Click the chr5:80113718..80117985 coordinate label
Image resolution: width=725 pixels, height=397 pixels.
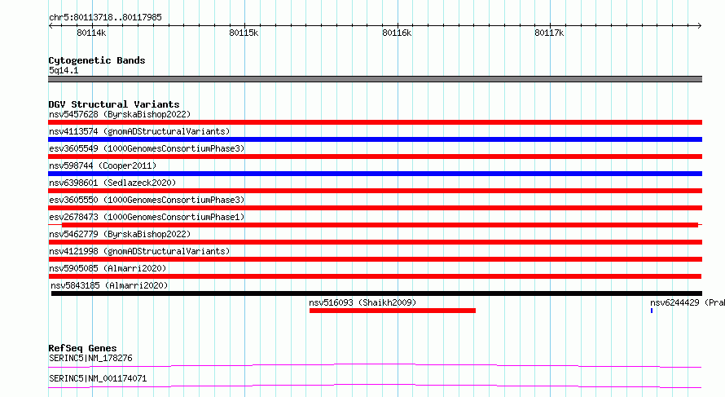tap(105, 18)
